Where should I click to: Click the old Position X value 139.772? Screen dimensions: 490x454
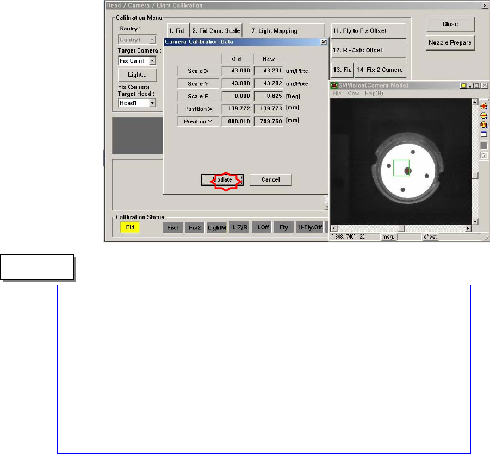(x=236, y=108)
